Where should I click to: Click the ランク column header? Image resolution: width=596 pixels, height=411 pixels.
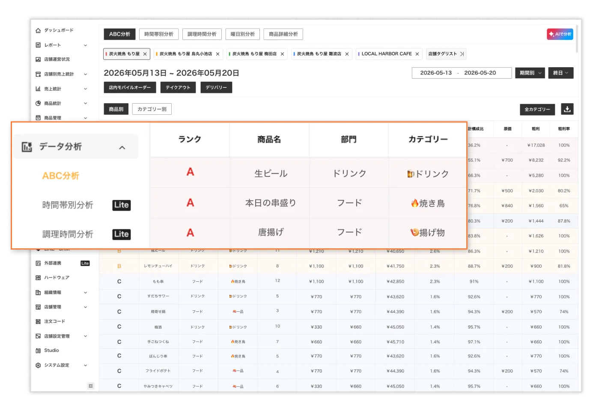[190, 140]
